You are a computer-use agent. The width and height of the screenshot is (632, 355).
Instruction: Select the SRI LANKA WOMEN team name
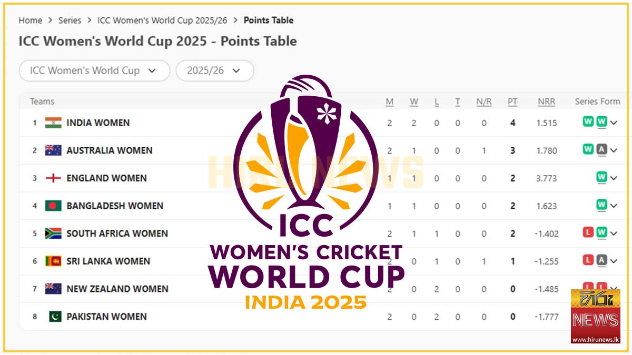108,261
